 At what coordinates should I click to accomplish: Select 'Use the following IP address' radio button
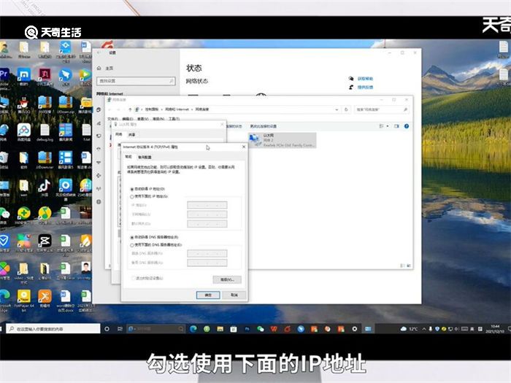(132, 197)
